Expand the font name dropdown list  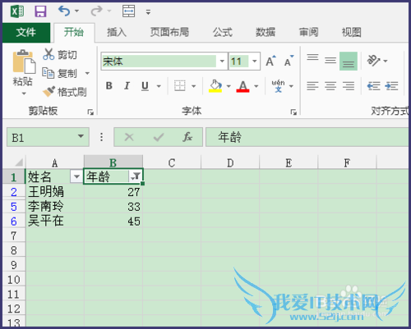pos(222,62)
